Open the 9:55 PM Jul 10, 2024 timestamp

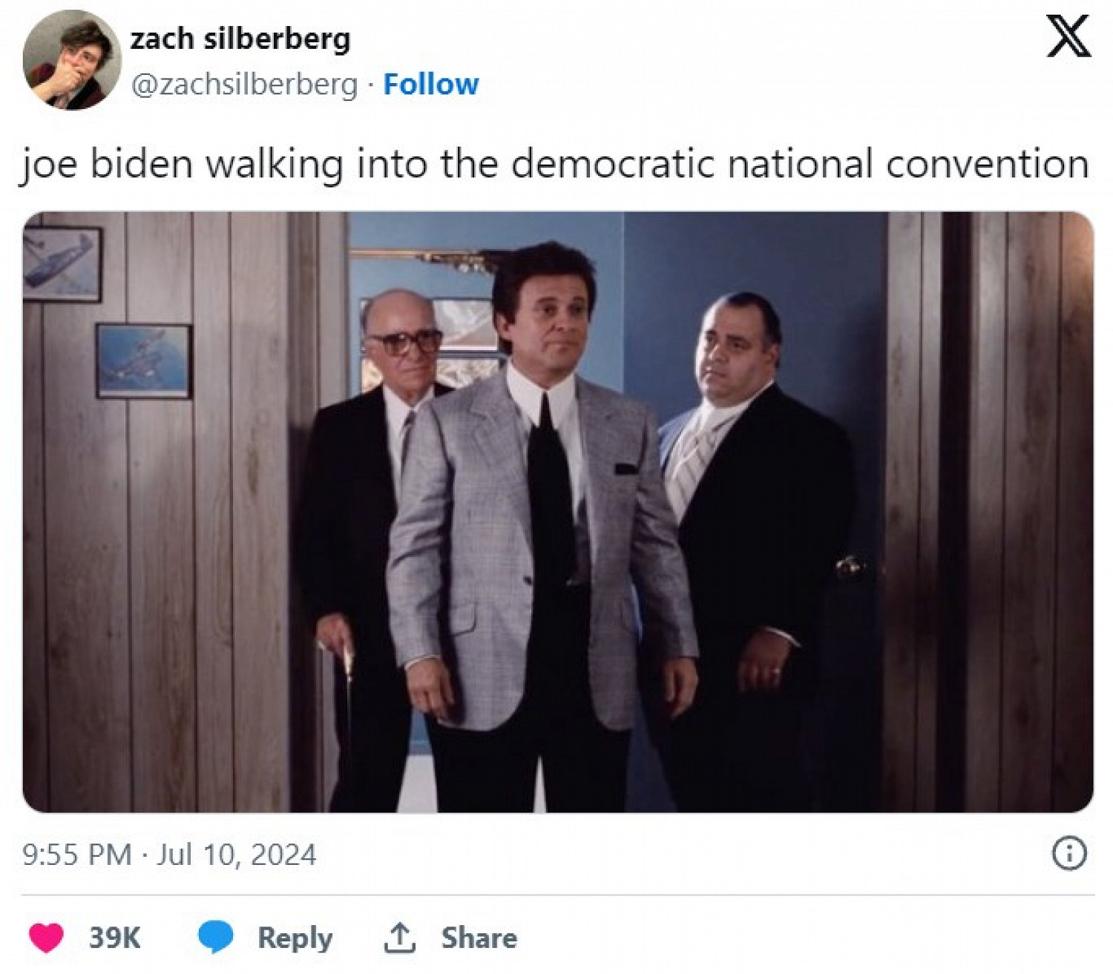(x=169, y=855)
